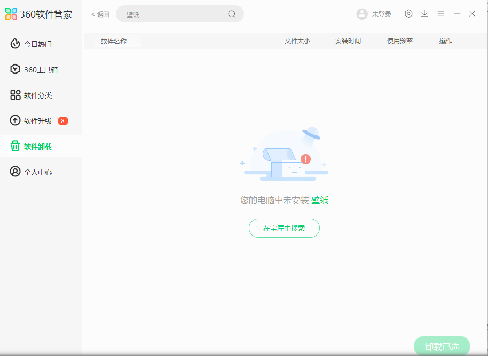Open the download manager arrow icon

tap(424, 14)
